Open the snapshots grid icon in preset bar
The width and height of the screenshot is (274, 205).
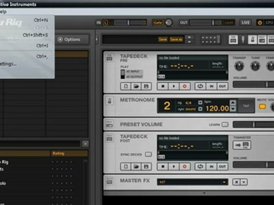tap(210, 40)
